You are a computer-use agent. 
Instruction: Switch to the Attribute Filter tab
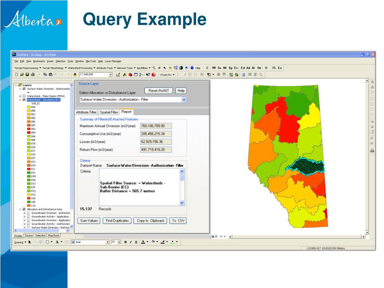pos(86,112)
